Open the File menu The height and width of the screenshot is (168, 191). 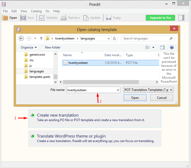[5, 11]
